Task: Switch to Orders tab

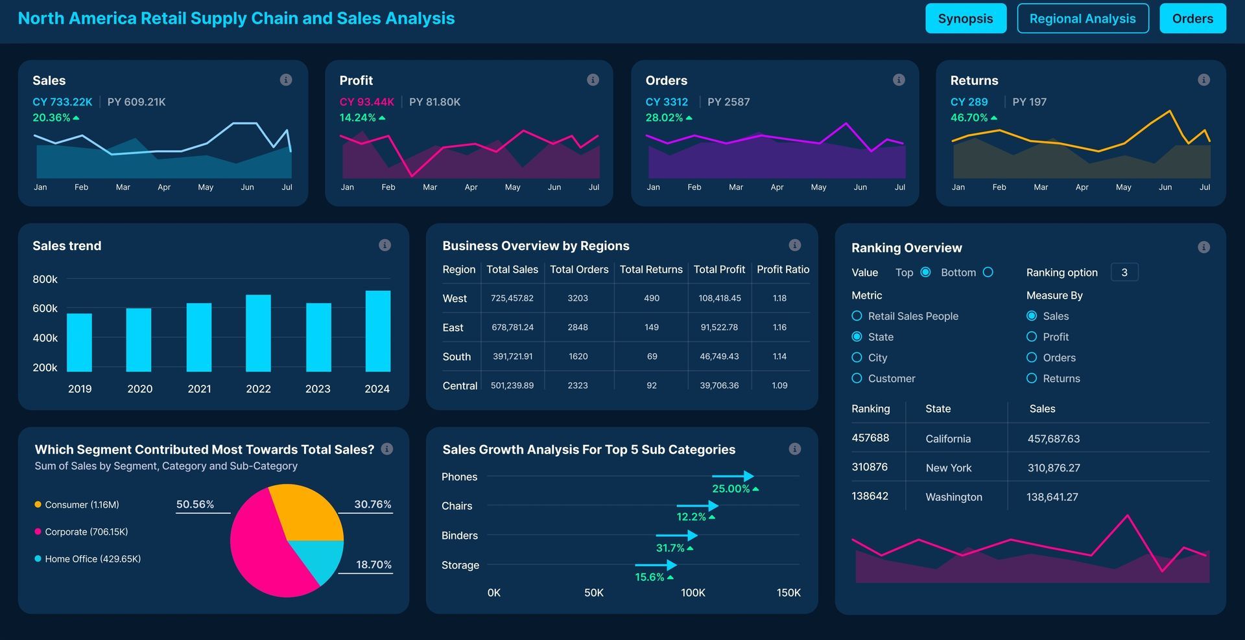Action: [1192, 18]
